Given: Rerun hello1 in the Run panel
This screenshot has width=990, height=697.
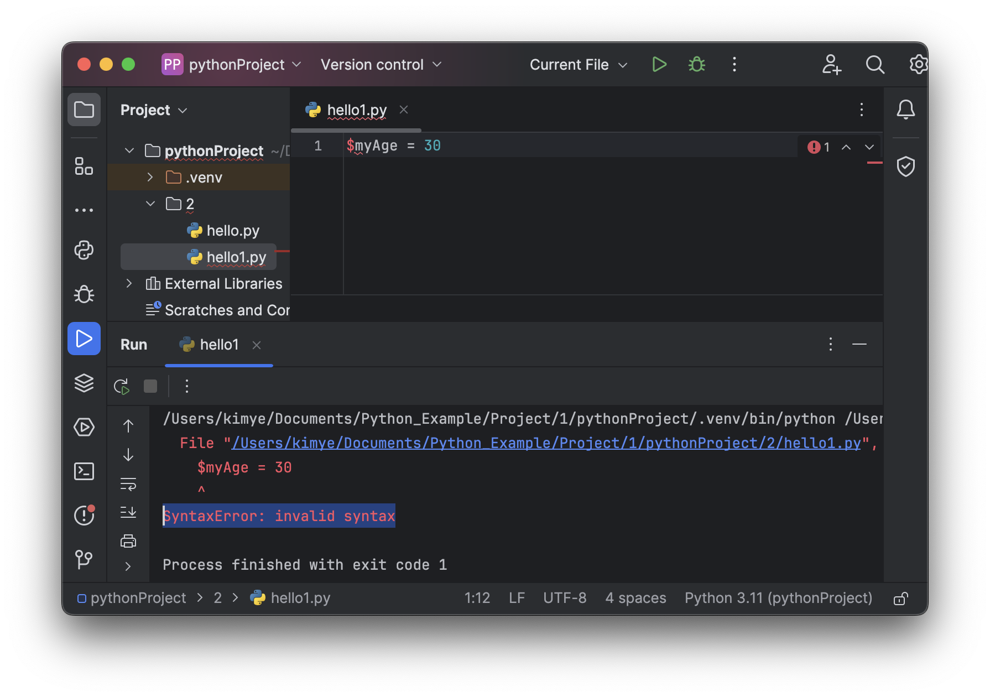Looking at the screenshot, I should pos(122,386).
